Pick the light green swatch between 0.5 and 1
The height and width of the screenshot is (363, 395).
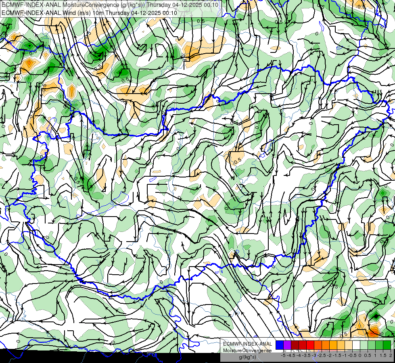point(372,345)
